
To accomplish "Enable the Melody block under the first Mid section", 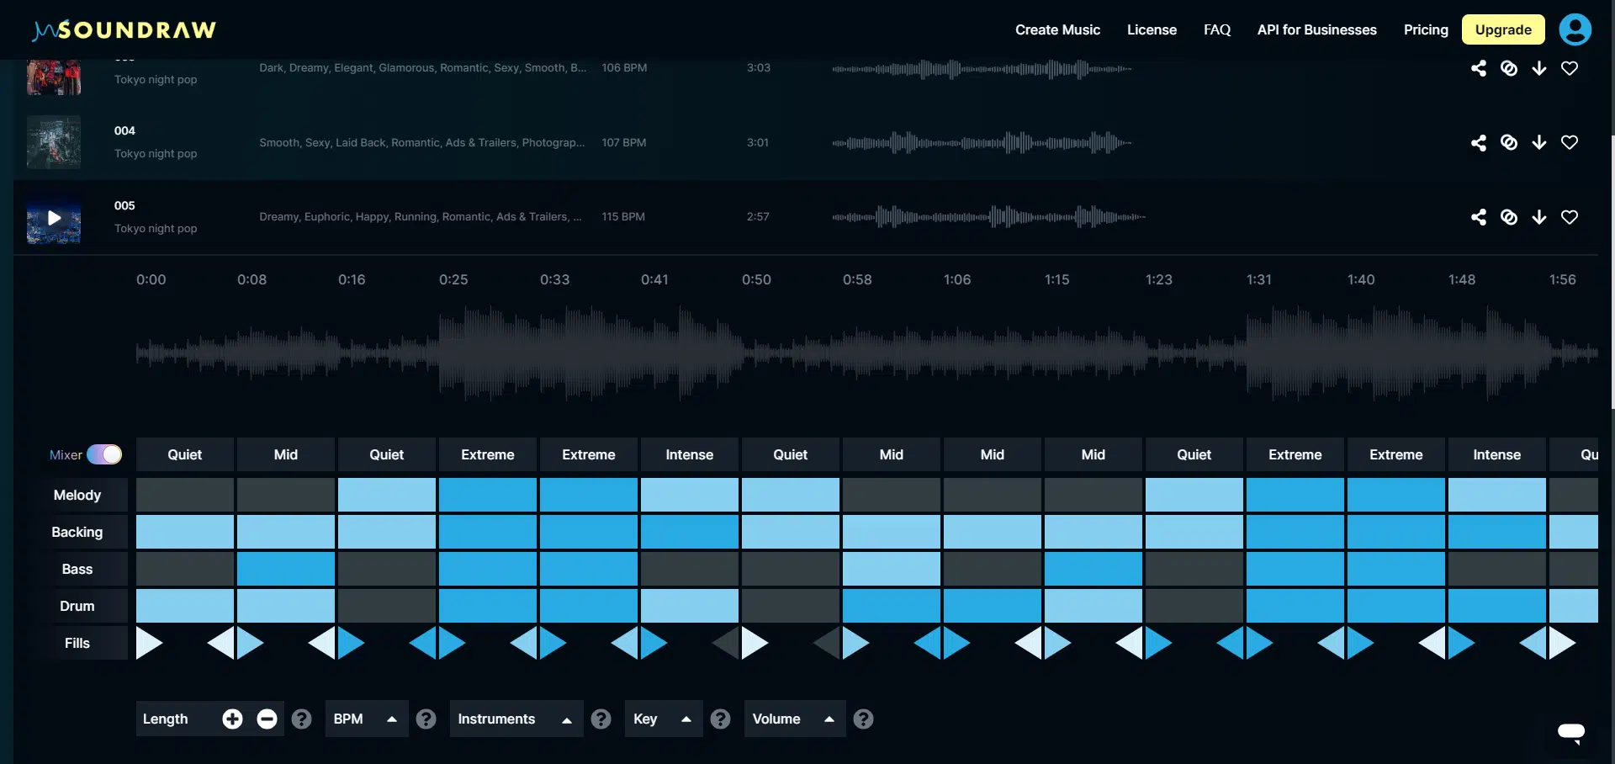I will click(x=285, y=495).
